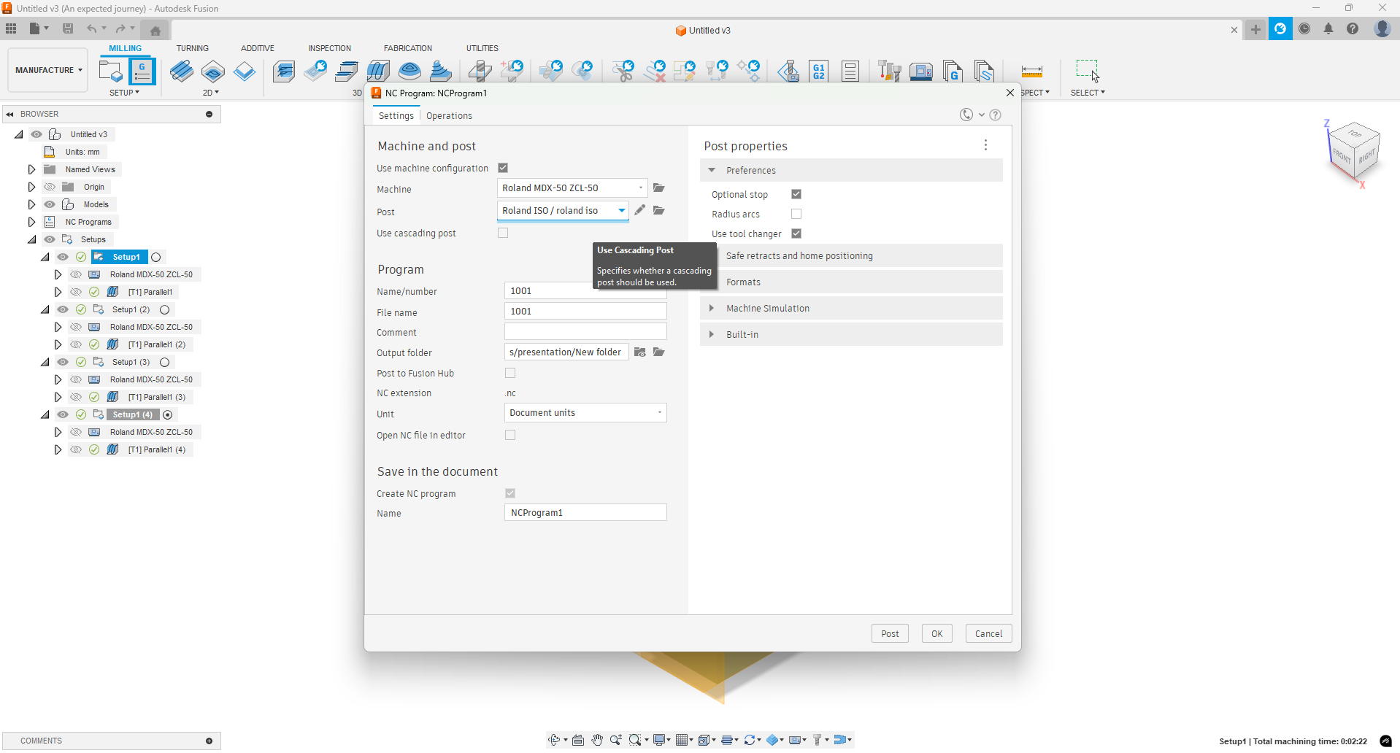Image resolution: width=1400 pixels, height=753 pixels.
Task: Switch to the TURNING ribbon tab
Action: click(193, 48)
